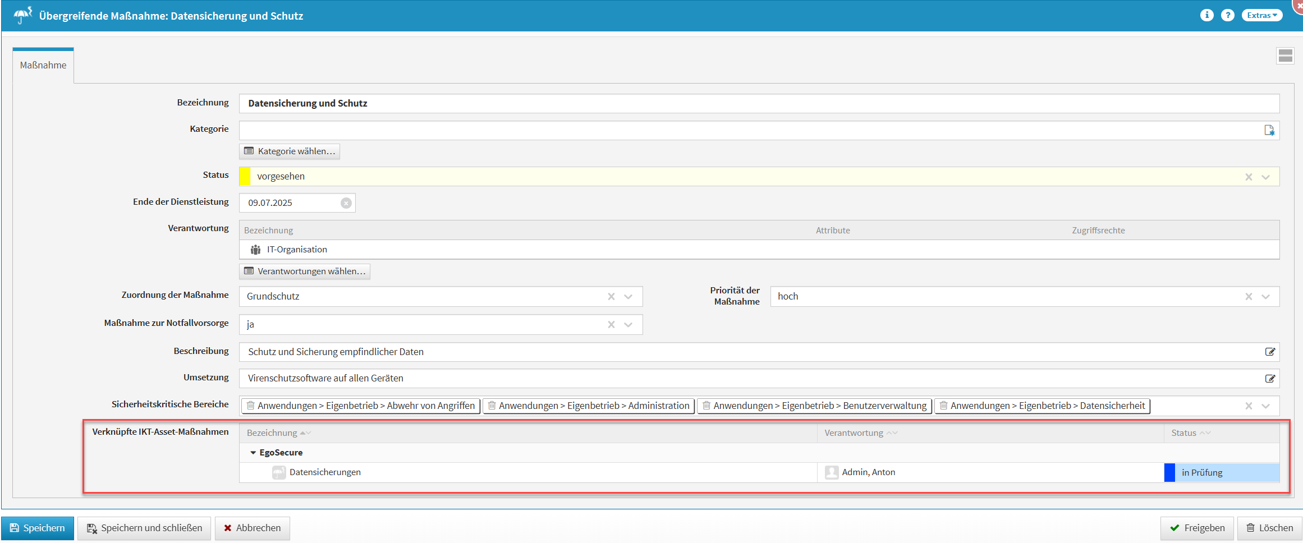Clear the Ende der Dienstleistung date
This screenshot has height=543, width=1303.
coord(346,203)
